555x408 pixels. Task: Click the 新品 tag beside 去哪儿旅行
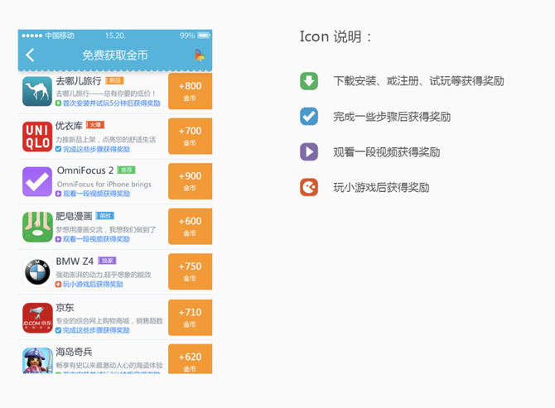tap(114, 80)
